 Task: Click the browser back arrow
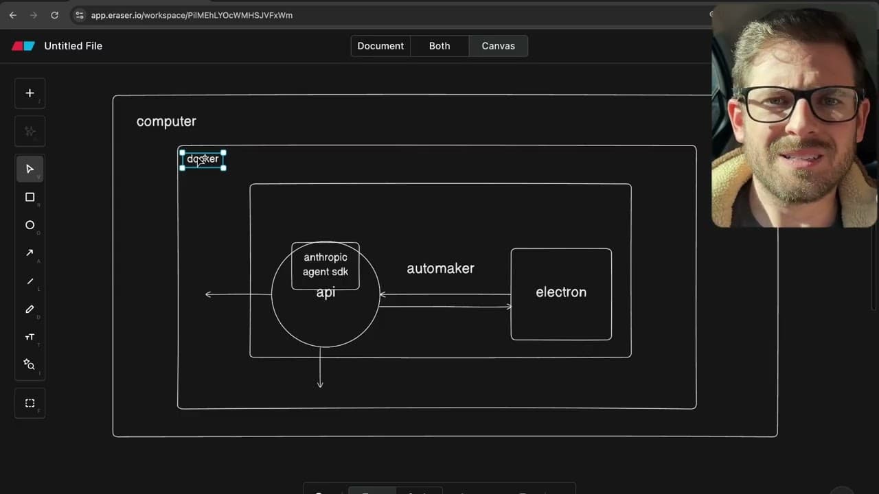12,15
